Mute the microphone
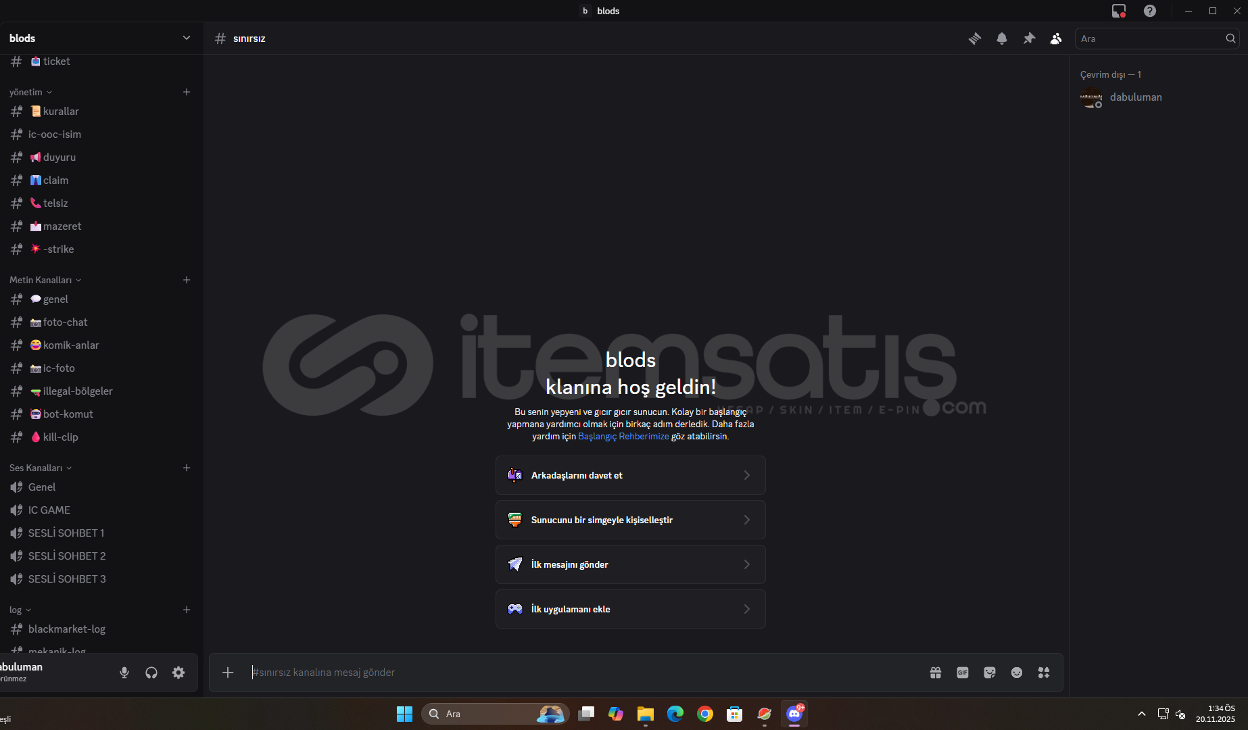The image size is (1248, 730). (x=124, y=673)
